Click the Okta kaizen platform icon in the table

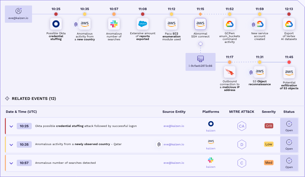211,124
